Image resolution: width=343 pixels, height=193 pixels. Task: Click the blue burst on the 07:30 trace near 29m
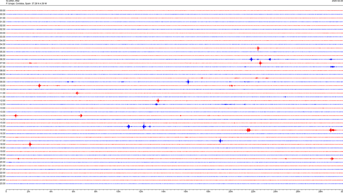(333, 67)
